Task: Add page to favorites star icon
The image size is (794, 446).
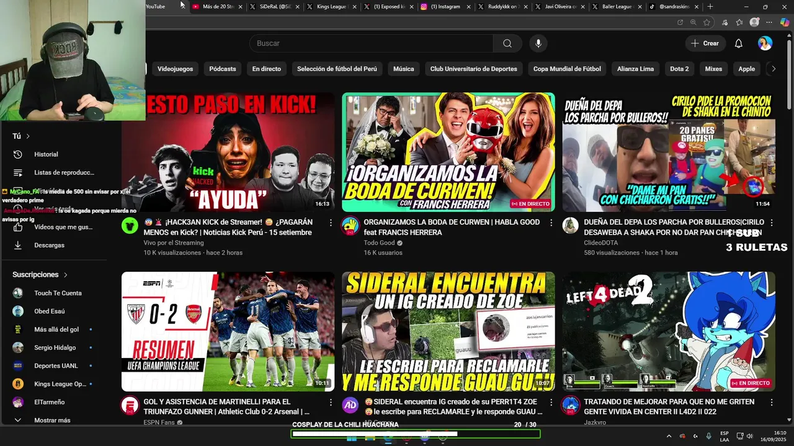Action: (x=707, y=22)
